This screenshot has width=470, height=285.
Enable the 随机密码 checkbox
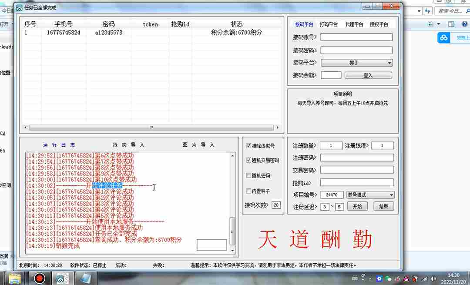(248, 175)
